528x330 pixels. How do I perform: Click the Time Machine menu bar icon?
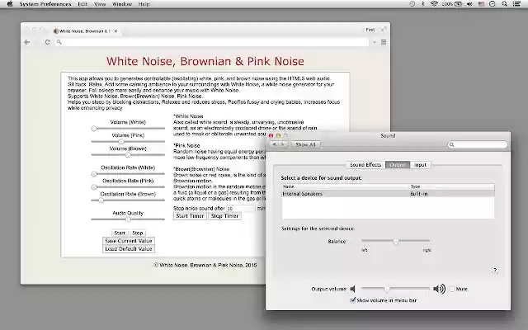pyautogui.click(x=412, y=4)
